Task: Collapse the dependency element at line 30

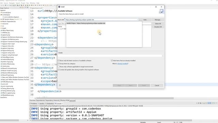Action: [x=34, y=68]
